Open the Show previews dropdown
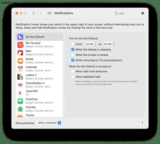The height and width of the screenshot is (144, 160). [x=49, y=123]
